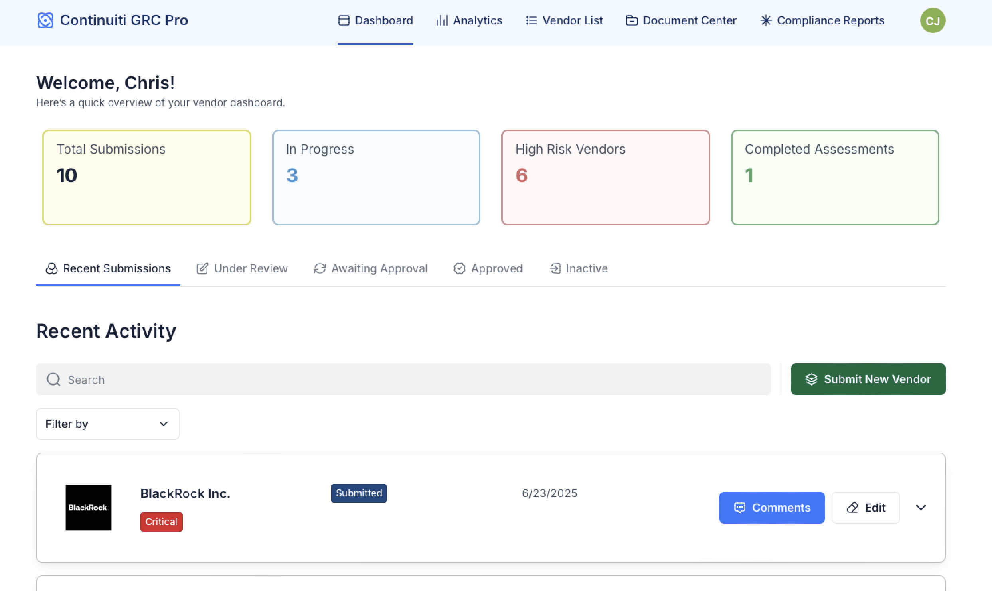992x591 pixels.
Task: Click the Submit New Vendor button
Action: 868,379
